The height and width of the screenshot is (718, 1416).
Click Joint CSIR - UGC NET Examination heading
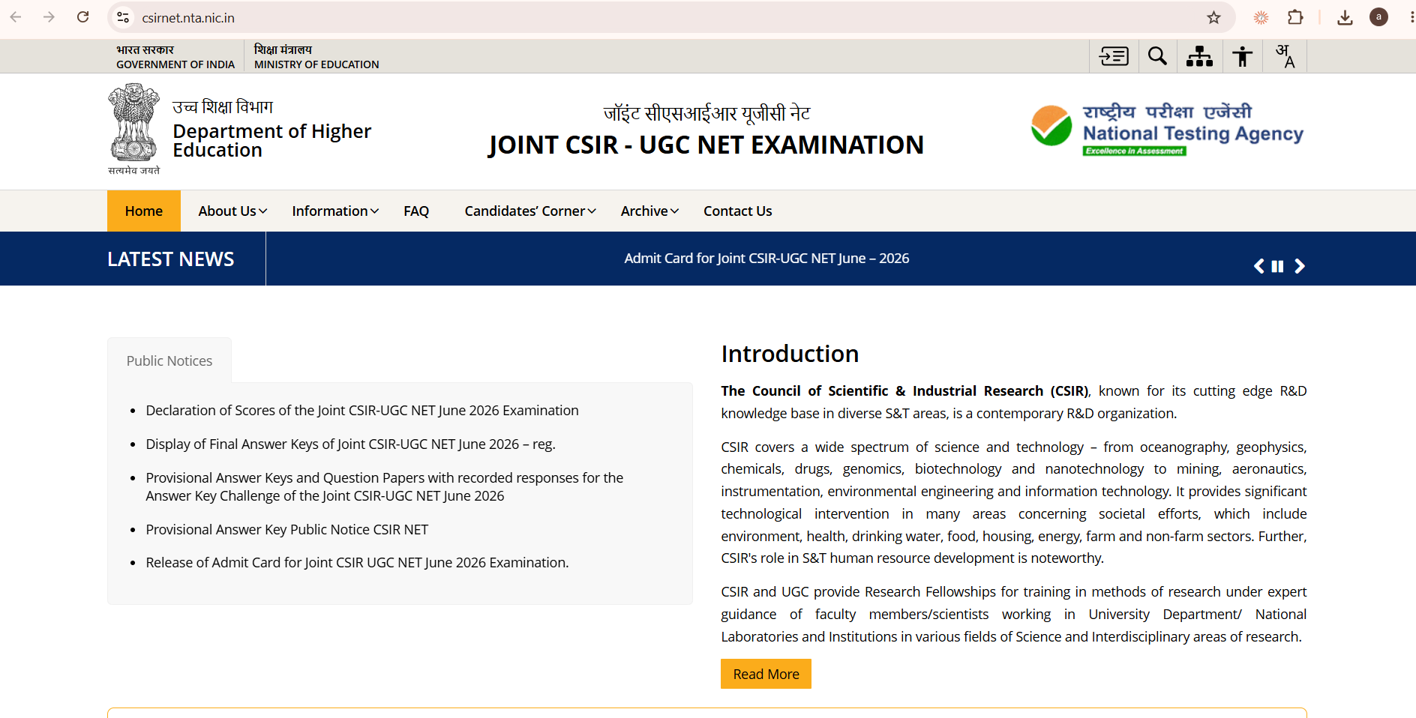coord(706,145)
